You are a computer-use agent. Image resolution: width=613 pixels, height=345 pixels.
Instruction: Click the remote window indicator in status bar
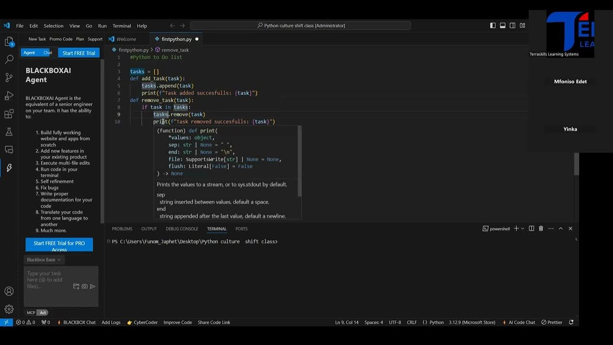[x=6, y=322]
